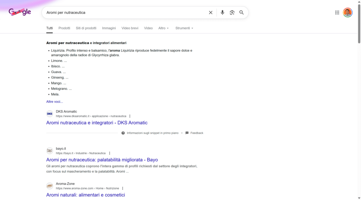Select the Prodotti tab
The height and width of the screenshot is (200, 361).
(x=64, y=28)
